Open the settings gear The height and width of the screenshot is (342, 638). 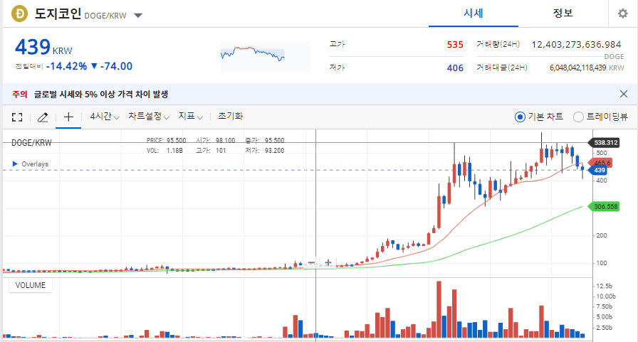click(x=622, y=14)
